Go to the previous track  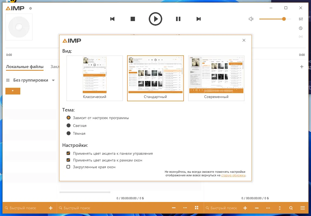(113, 19)
